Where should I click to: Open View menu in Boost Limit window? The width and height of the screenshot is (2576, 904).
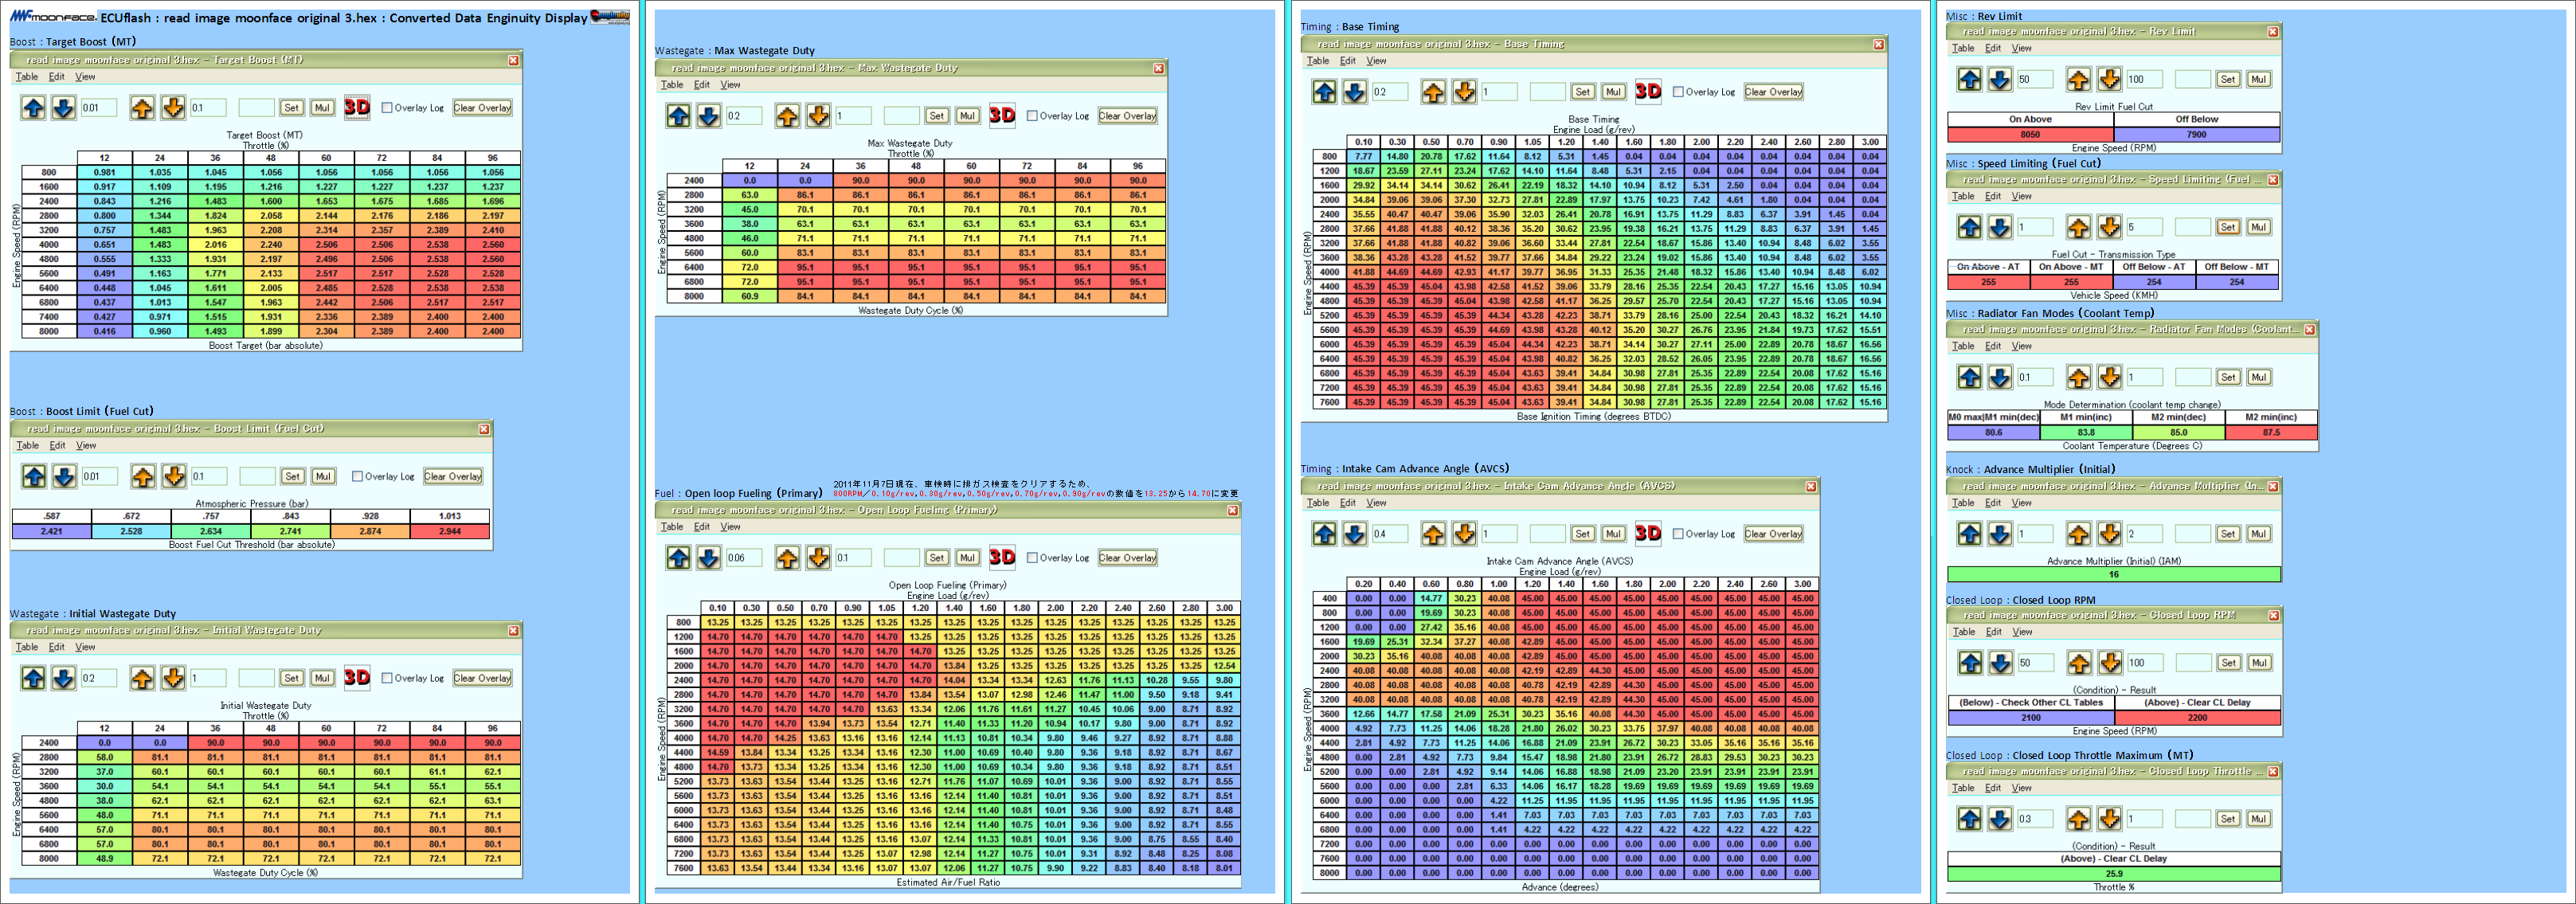pos(86,446)
